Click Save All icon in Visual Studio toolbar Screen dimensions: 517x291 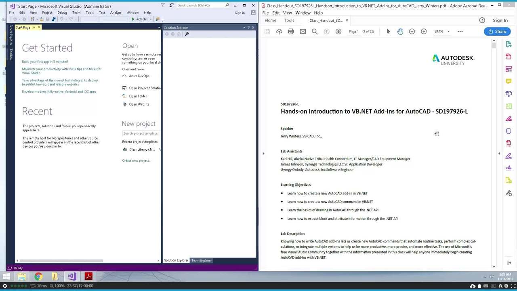pos(53,19)
